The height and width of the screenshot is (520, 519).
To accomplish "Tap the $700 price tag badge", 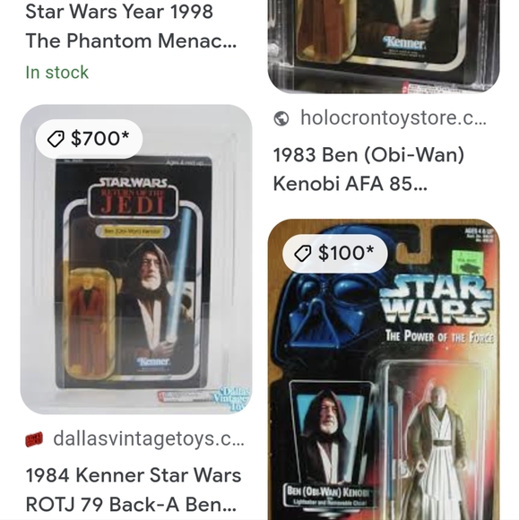I will (x=89, y=139).
